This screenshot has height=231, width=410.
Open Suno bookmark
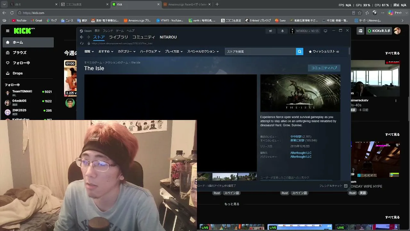click(280, 21)
